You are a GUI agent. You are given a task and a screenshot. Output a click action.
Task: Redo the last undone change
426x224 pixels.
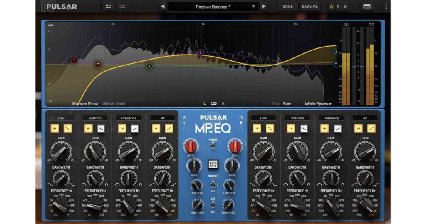pyautogui.click(x=122, y=7)
